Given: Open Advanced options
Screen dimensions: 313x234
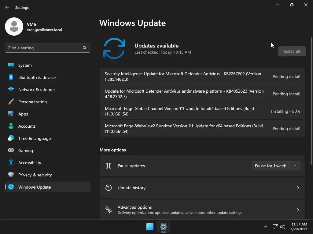Looking at the screenshot, I should (x=203, y=210).
